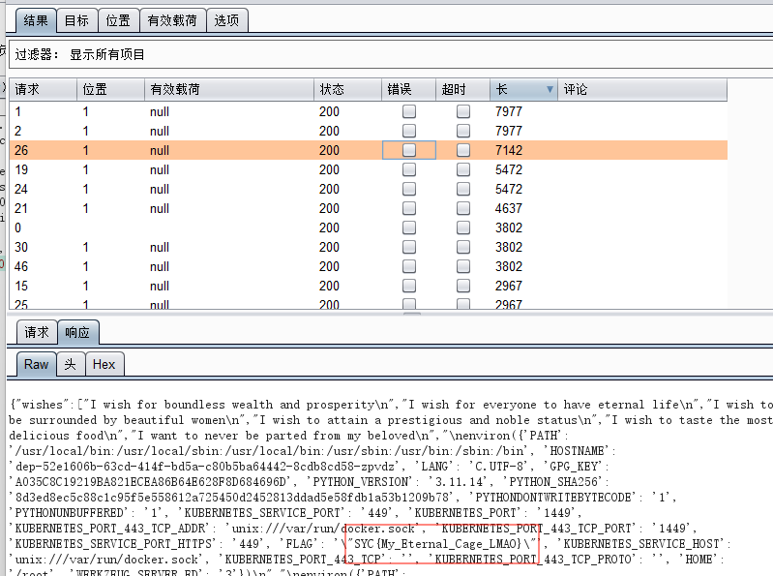Open the 头 headers view tab
Screen dimensions: 773x576
click(70, 364)
